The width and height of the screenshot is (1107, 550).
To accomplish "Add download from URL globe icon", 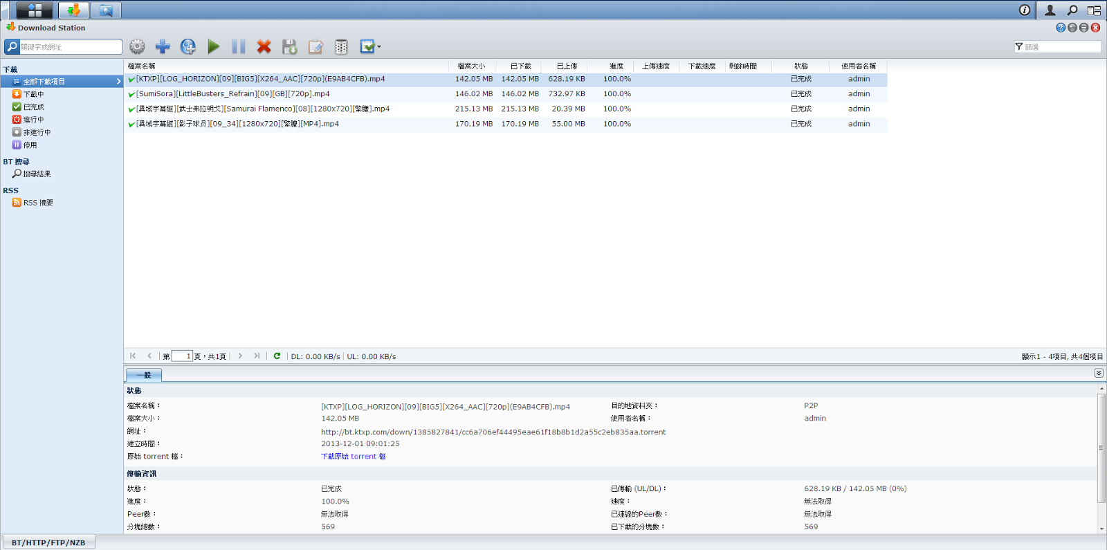I will 188,46.
